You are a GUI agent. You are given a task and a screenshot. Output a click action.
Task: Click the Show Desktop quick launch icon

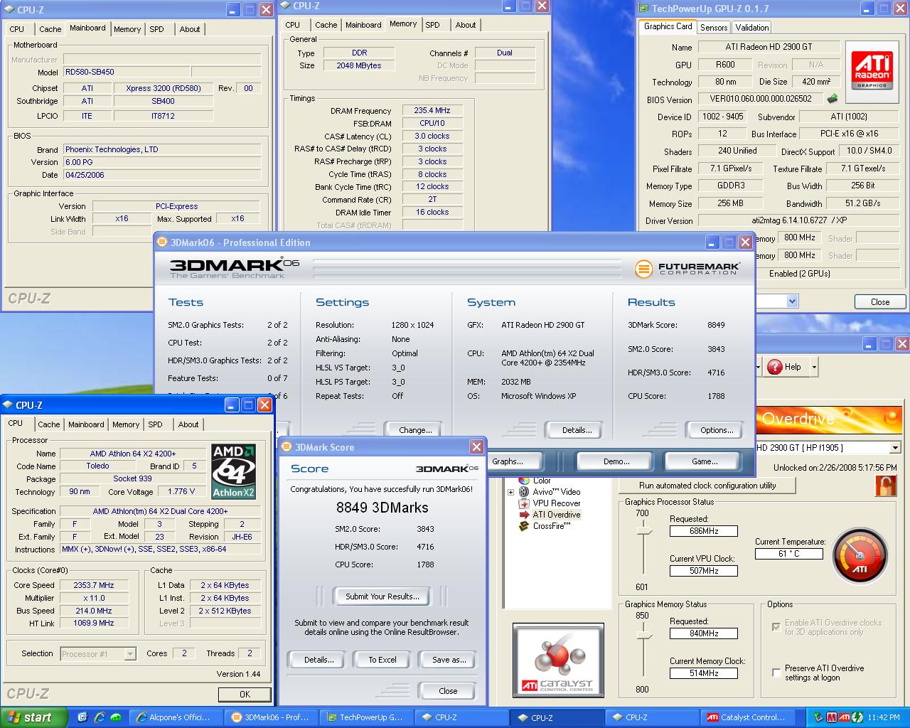[x=82, y=717]
